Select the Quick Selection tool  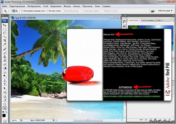5,36
